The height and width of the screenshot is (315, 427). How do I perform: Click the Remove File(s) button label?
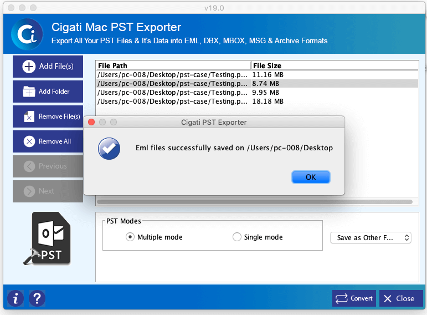click(x=59, y=116)
